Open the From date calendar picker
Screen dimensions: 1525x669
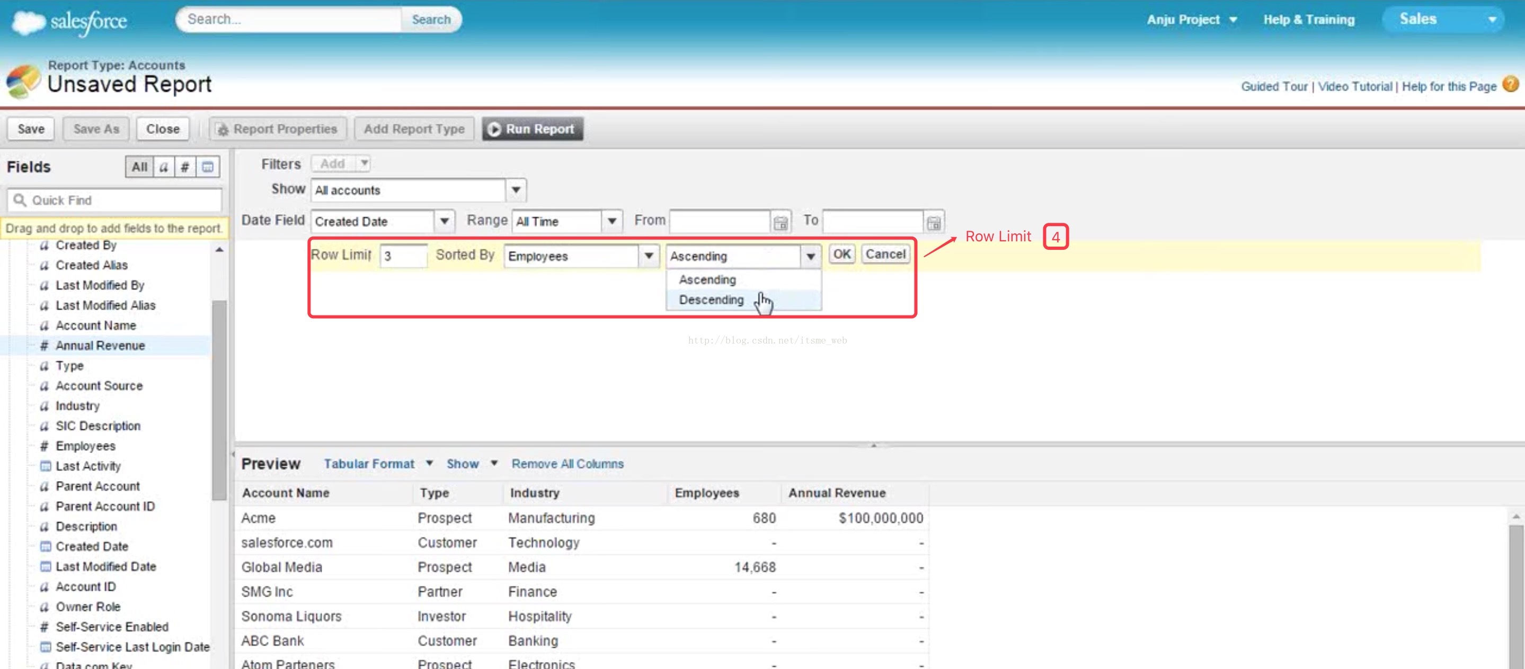(781, 222)
